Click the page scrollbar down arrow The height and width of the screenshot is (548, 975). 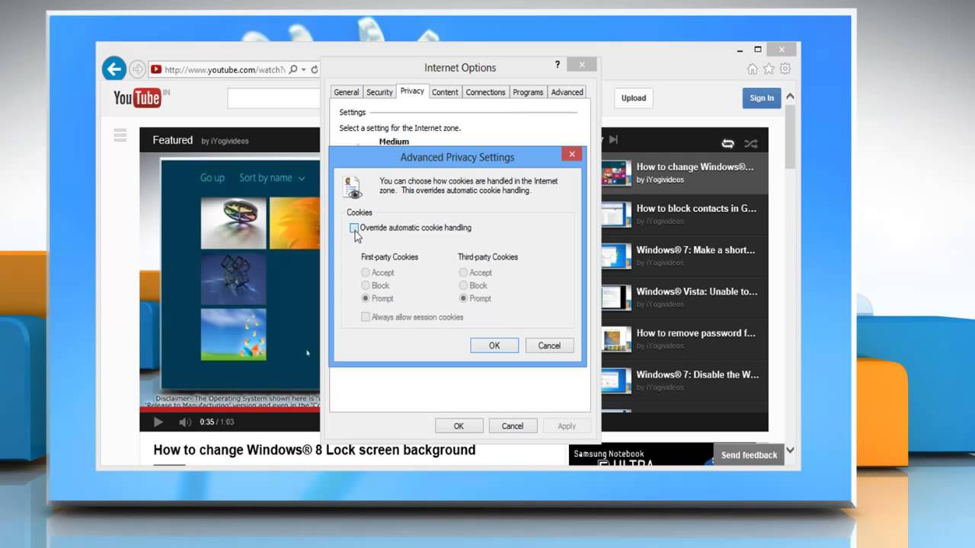coord(790,450)
